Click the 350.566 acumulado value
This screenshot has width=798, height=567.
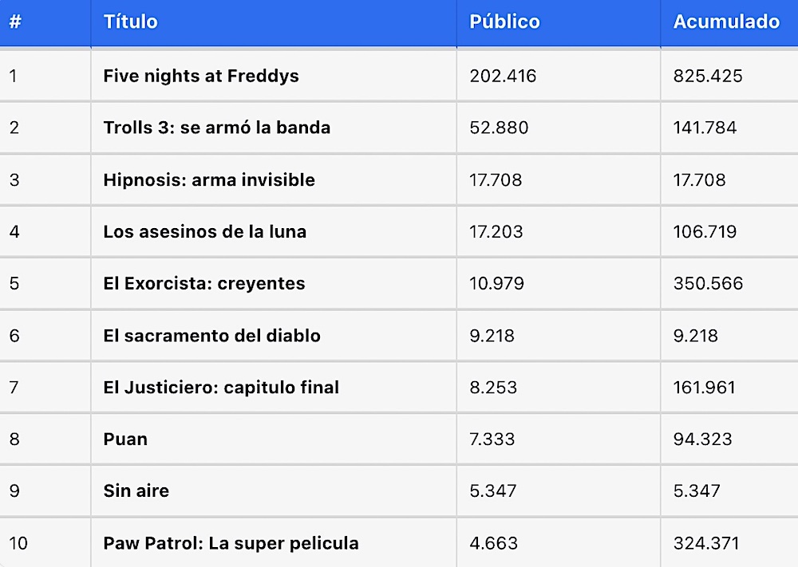708,284
